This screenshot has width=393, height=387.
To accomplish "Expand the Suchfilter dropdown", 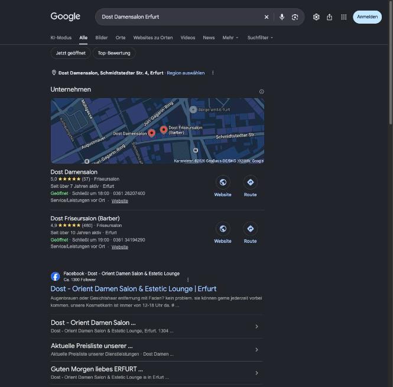I will [x=260, y=38].
